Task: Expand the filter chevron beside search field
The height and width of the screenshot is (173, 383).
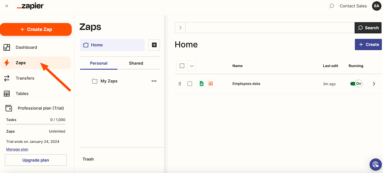Action: click(180, 28)
